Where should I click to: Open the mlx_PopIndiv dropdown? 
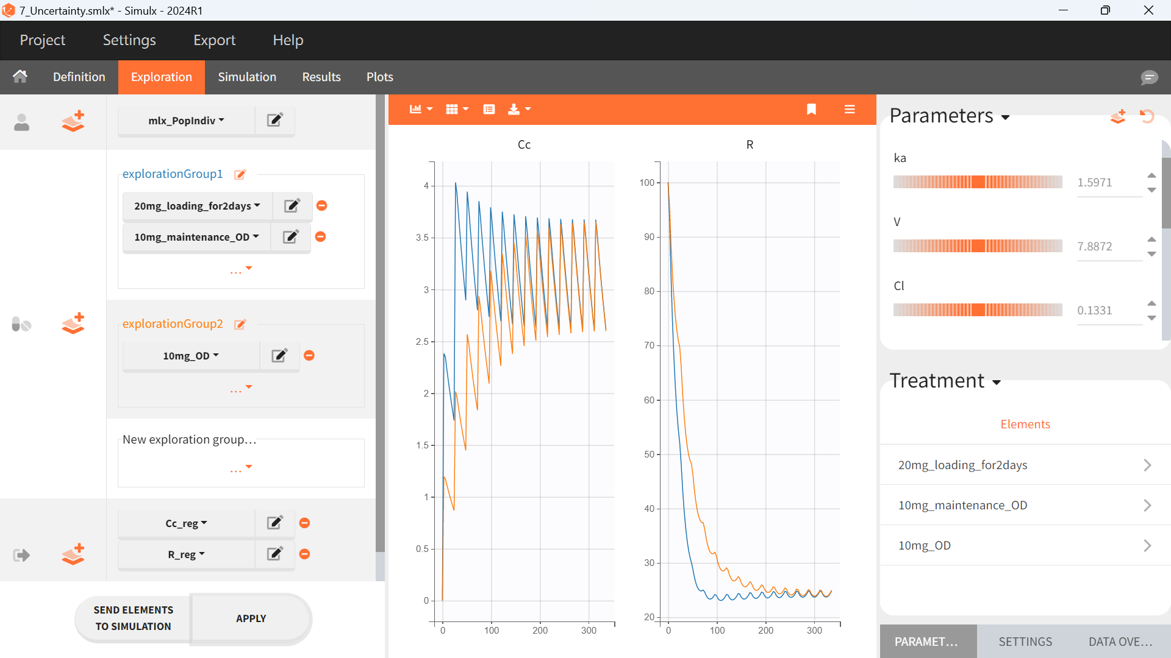(x=186, y=121)
